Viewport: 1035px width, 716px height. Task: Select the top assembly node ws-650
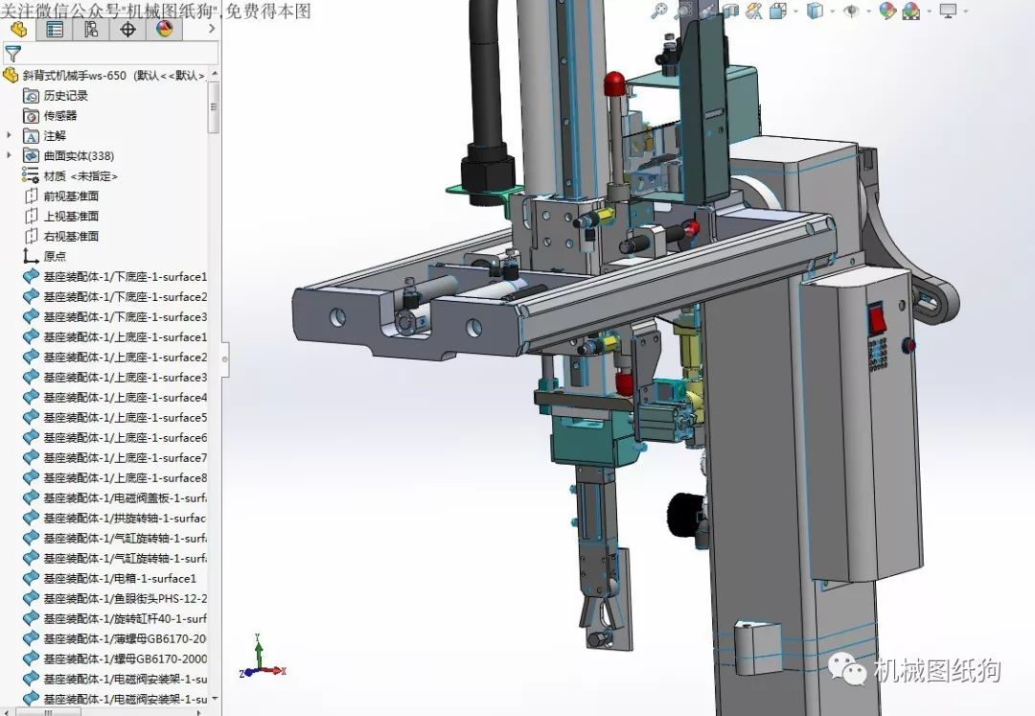(105, 75)
